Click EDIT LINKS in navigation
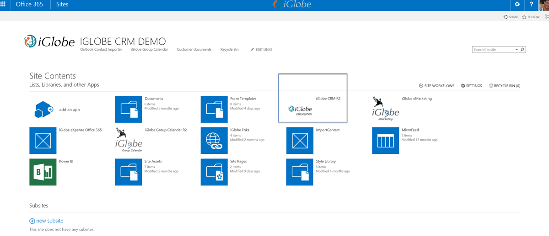Viewport: 549px width, 236px height. pyautogui.click(x=261, y=49)
